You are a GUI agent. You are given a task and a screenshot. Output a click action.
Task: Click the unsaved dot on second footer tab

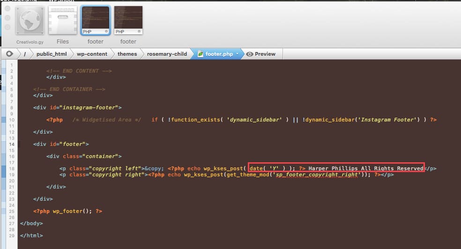(x=139, y=31)
